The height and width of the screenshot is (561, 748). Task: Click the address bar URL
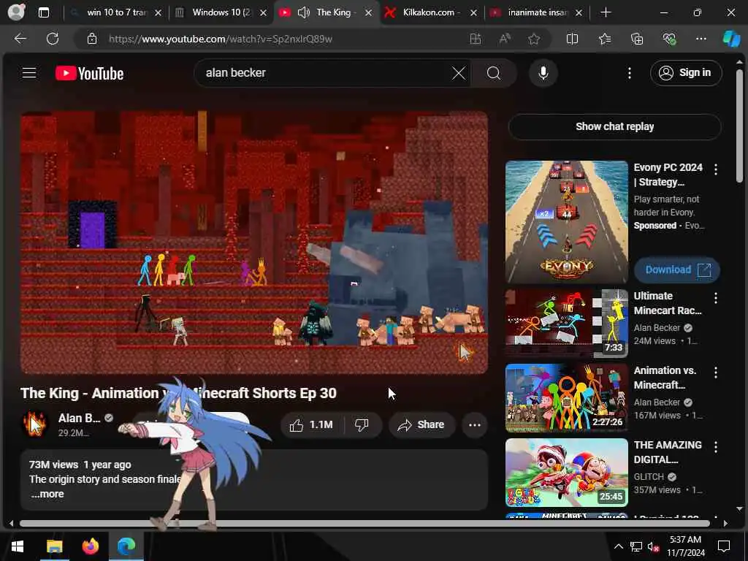click(x=221, y=39)
